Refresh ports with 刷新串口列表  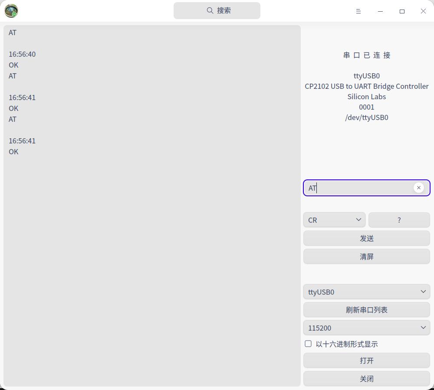(x=366, y=310)
